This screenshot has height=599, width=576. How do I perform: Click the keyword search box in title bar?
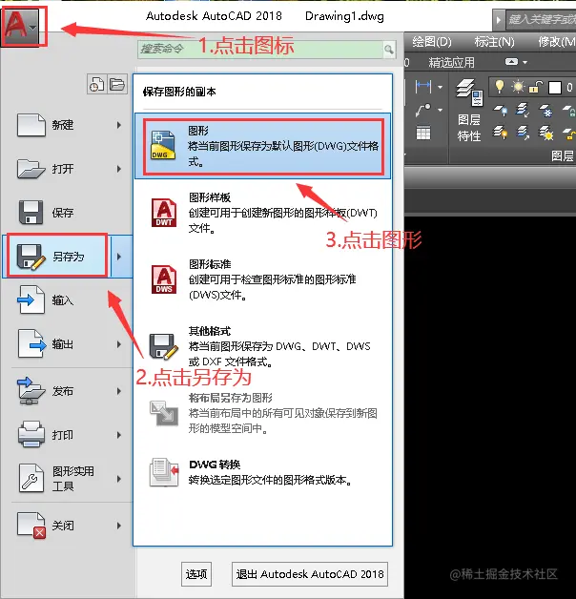pos(541,19)
